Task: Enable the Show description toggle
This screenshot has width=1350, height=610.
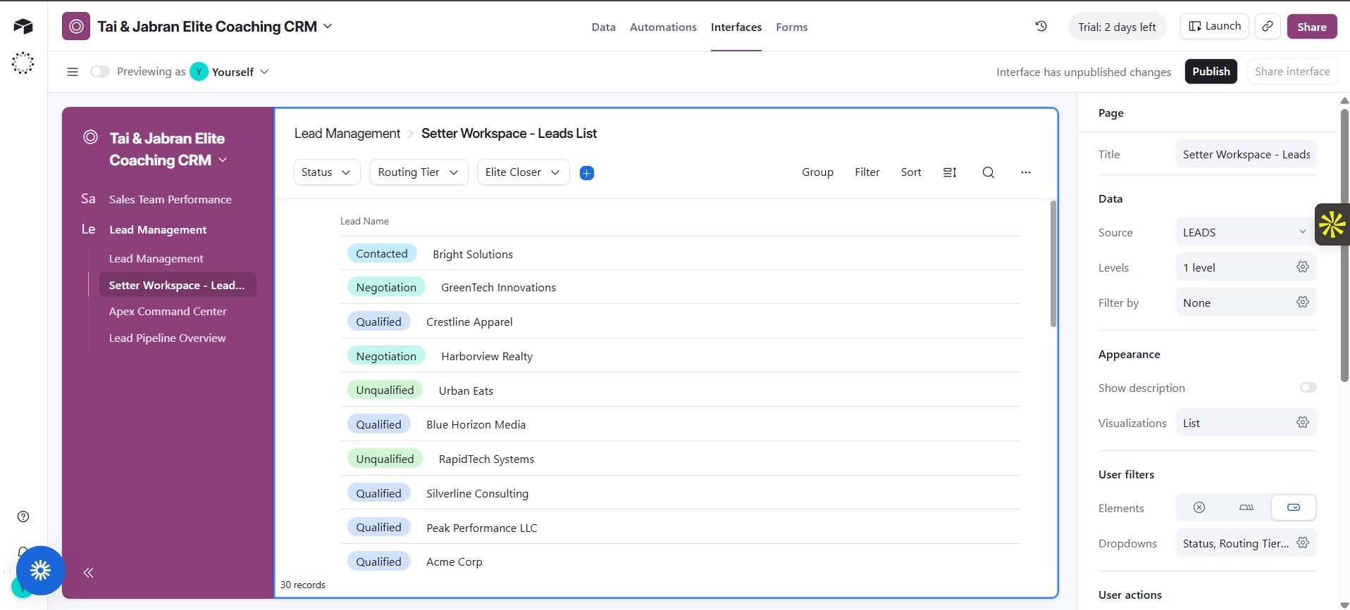Action: pyautogui.click(x=1308, y=388)
